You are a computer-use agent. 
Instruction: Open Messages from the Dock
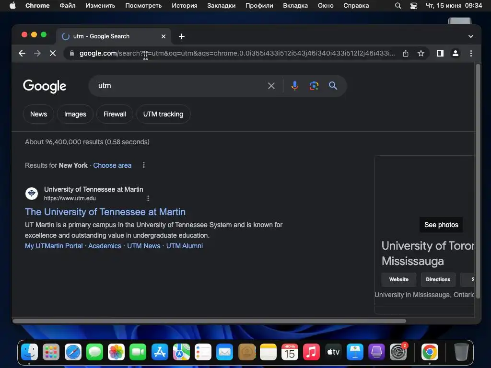[94, 352]
